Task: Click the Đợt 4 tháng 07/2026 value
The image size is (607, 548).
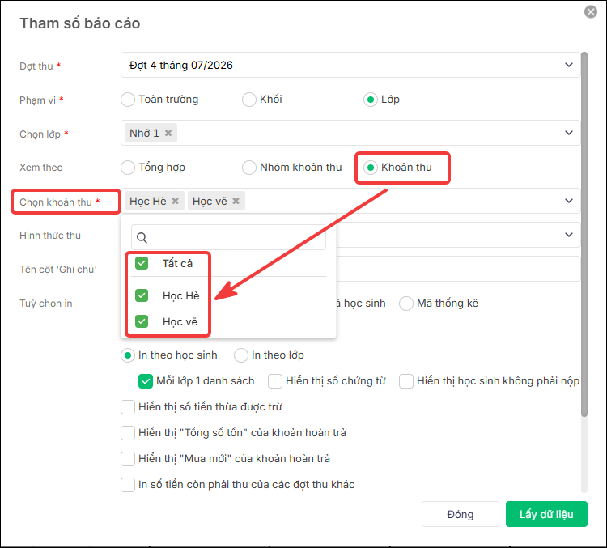Action: click(181, 65)
